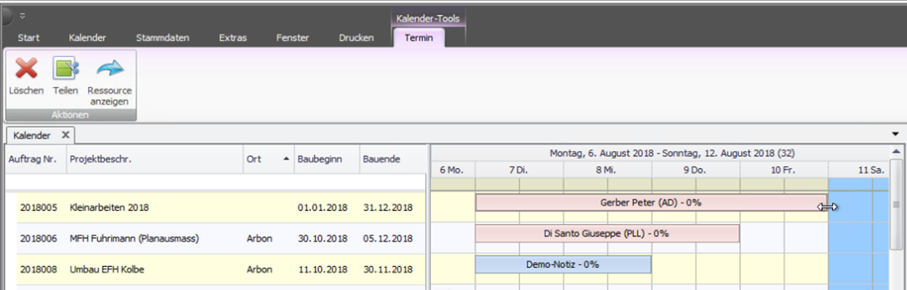Click order number 2018008
The image size is (907, 290).
pos(38,269)
